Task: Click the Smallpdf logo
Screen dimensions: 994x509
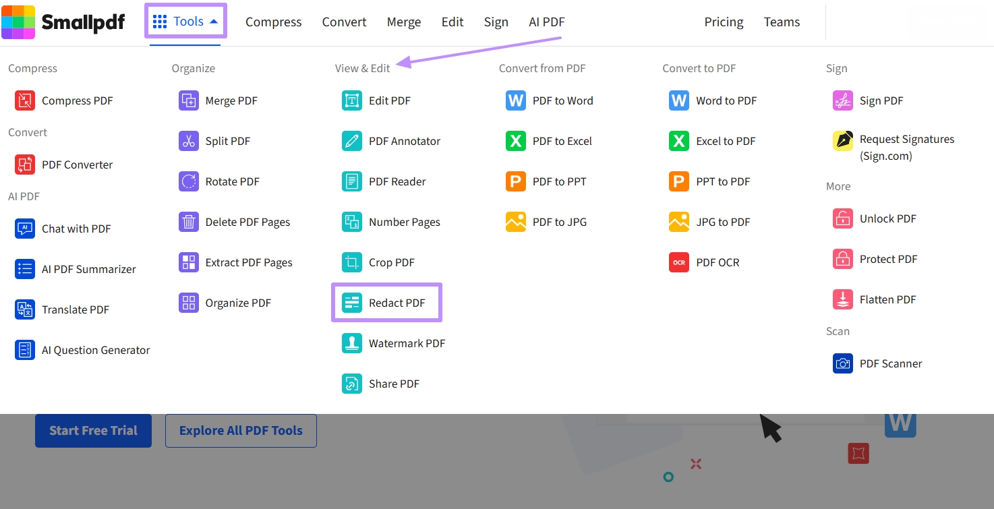Action: coord(64,22)
